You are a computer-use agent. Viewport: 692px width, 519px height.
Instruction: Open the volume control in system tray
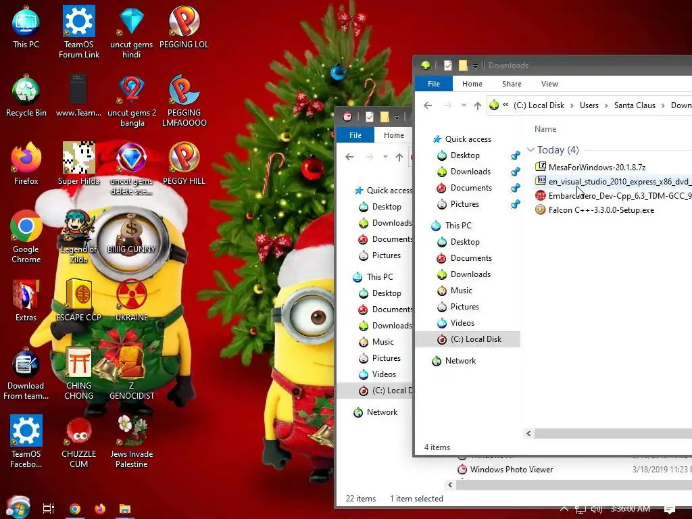[x=596, y=509]
